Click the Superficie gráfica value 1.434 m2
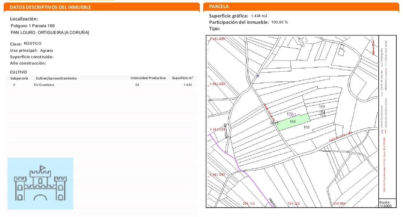 259,16
